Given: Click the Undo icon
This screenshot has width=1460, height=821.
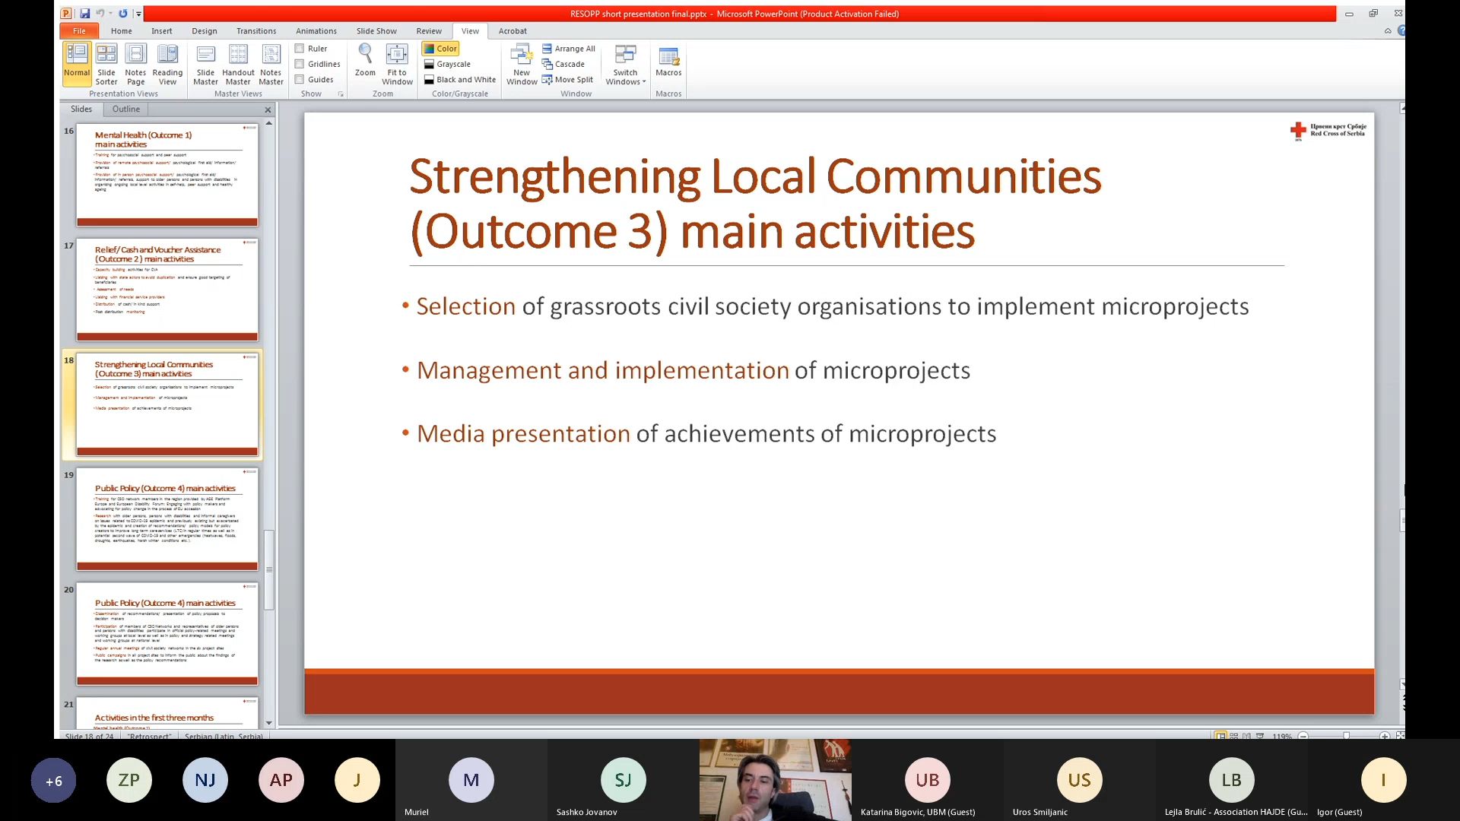Looking at the screenshot, I should [100, 14].
